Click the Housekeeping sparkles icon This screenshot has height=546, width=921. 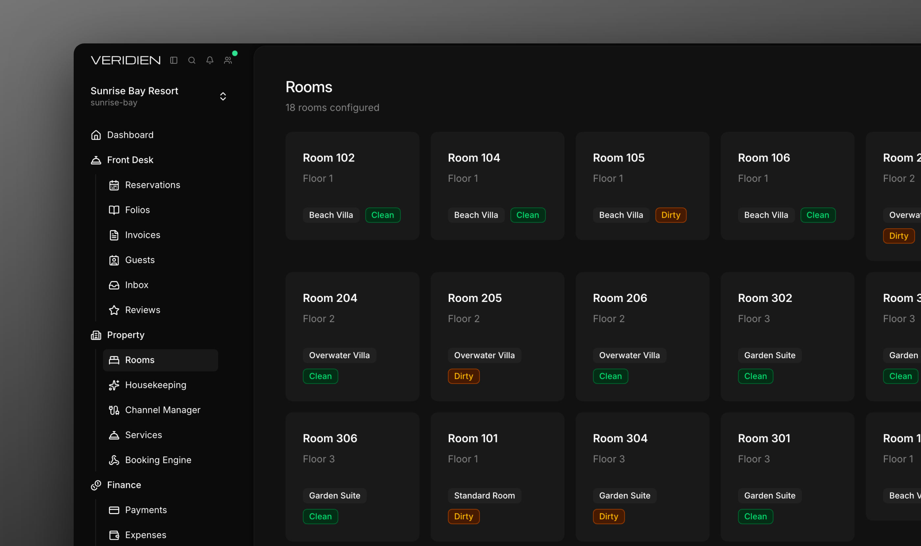pos(114,385)
